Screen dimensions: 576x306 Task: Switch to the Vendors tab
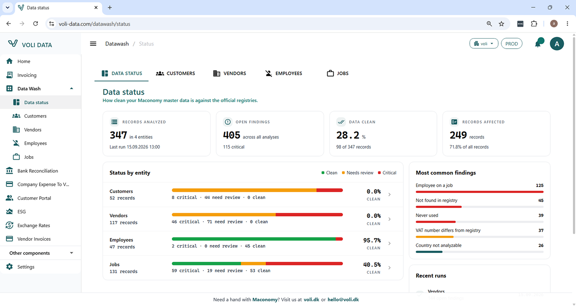click(229, 73)
